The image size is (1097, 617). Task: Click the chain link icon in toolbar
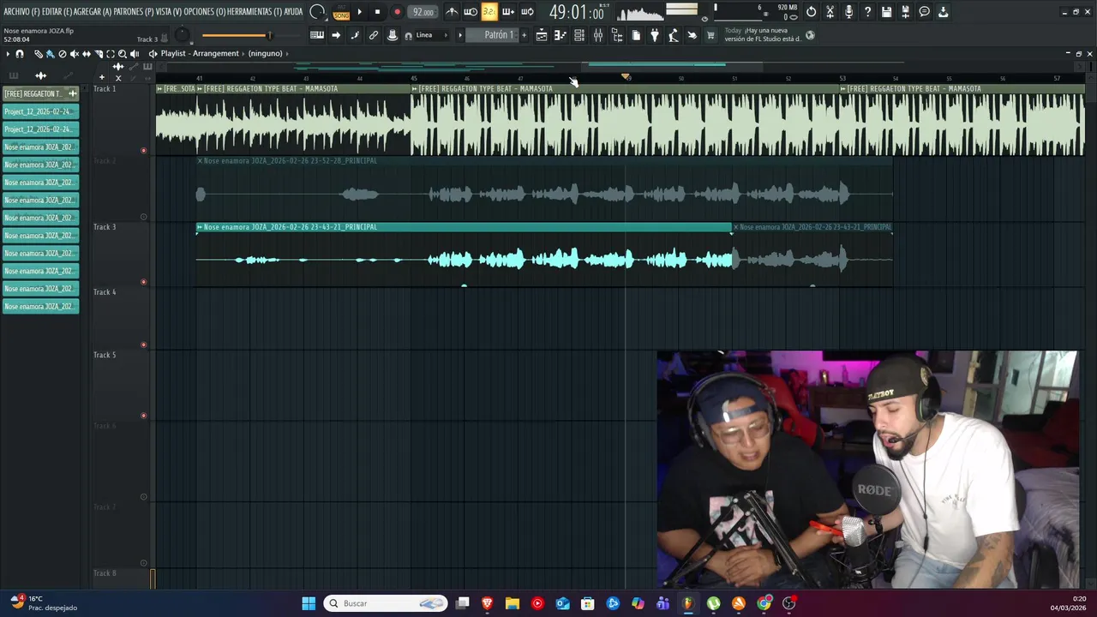pyautogui.click(x=374, y=35)
